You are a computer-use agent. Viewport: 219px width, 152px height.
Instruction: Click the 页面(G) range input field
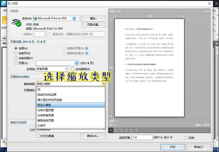[x=57, y=63]
